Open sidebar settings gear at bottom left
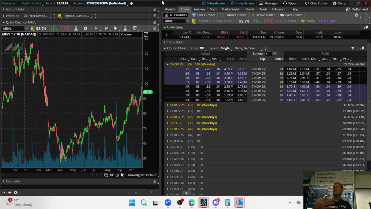The width and height of the screenshot is (371, 209). 16,192
